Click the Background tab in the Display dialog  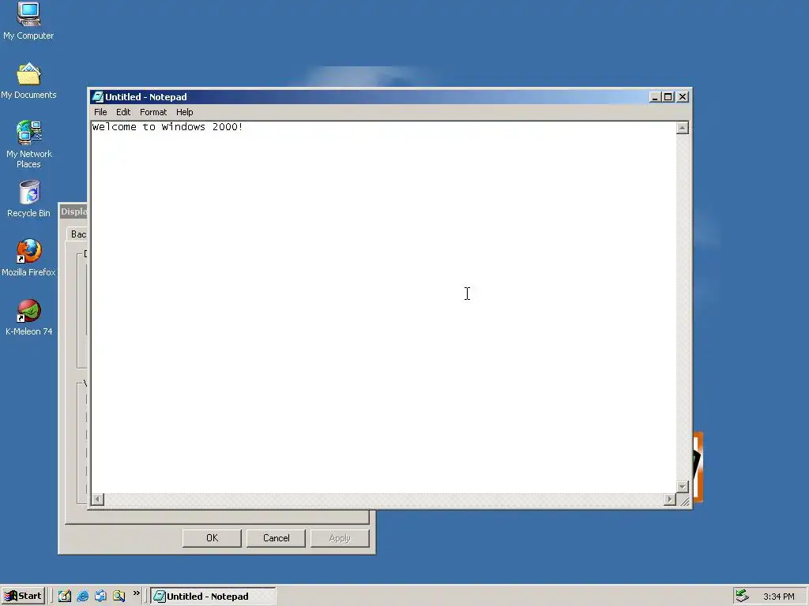pos(77,234)
